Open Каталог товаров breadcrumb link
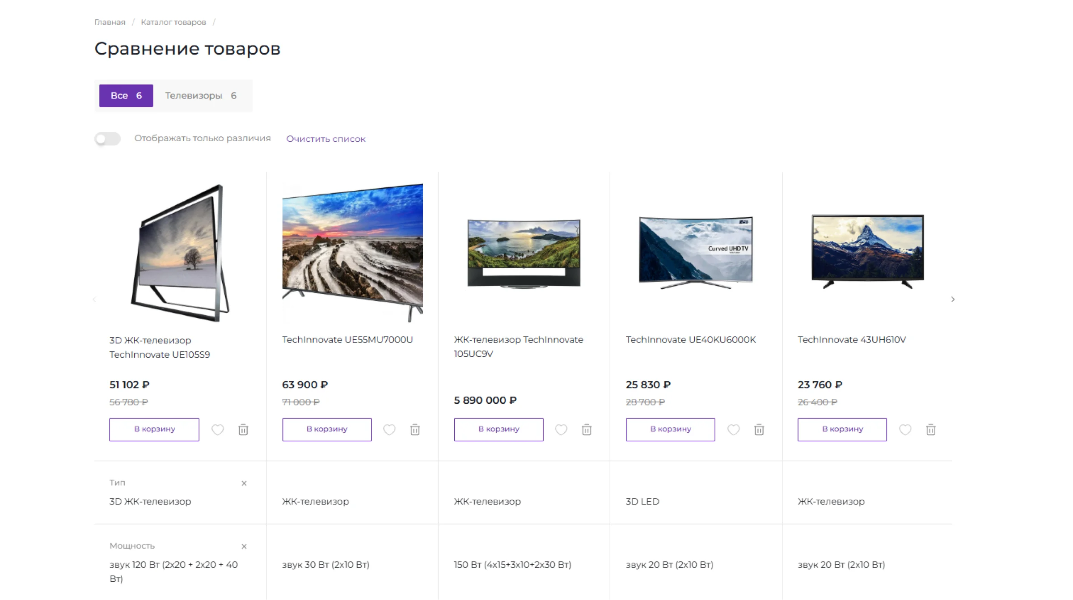1073x600 pixels. point(173,22)
